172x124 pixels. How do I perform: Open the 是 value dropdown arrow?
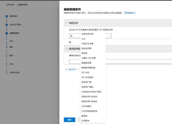(110, 36)
